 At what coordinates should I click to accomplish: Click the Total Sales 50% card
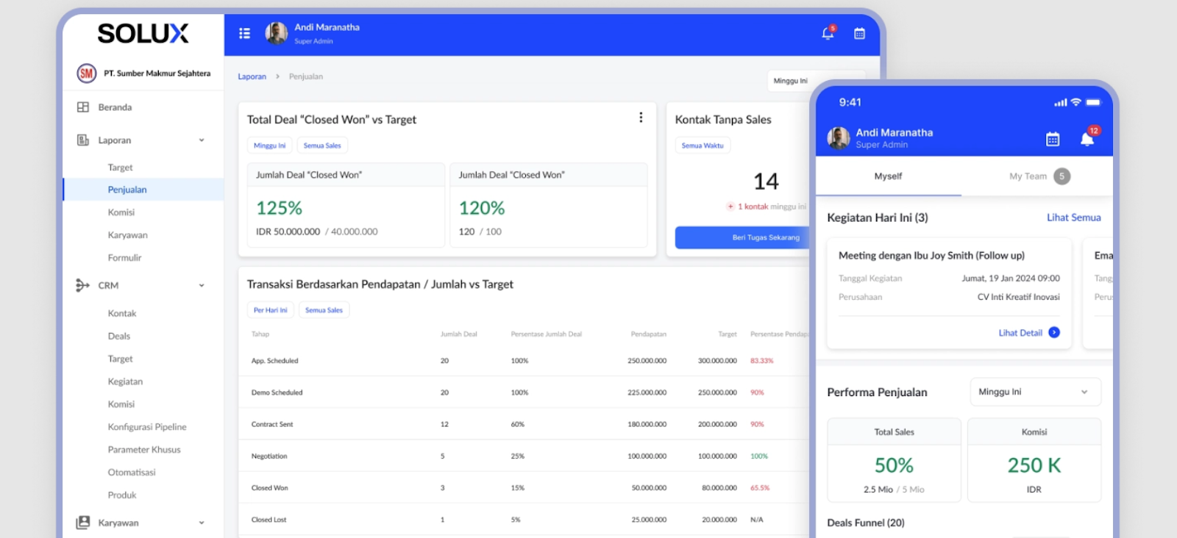[x=895, y=461]
